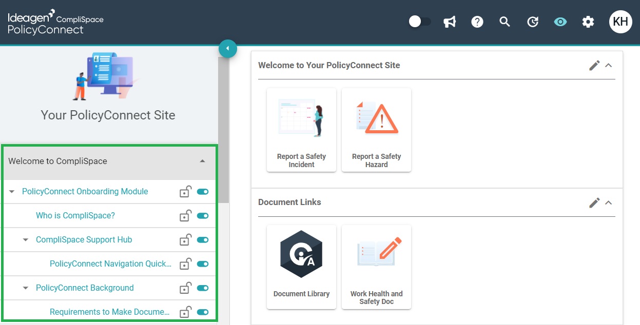Open the help question mark icon

(x=477, y=22)
